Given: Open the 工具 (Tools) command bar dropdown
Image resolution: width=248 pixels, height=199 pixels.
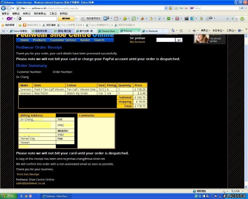Looking at the screenshot, I should [x=231, y=30].
